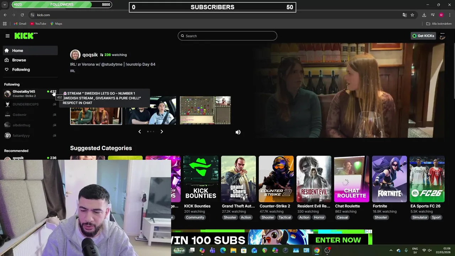Open YouTube bookmark
Screen dimensions: 455x256
click(38, 24)
